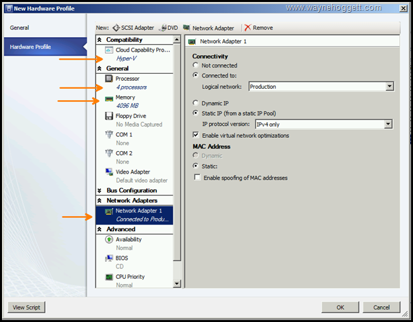Select the Processor tree item text

click(x=127, y=79)
